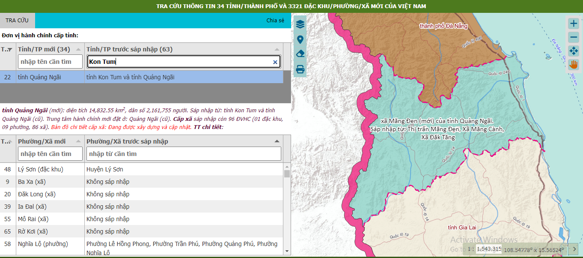The width and height of the screenshot is (583, 258).
Task: Select the Lý Sơn (đặc khu) row
Action: [x=142, y=169]
